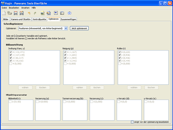This screenshot has height=130, width=173.
Task: Switch to the Kamera und Objektiv tab
Action: coord(21,19)
